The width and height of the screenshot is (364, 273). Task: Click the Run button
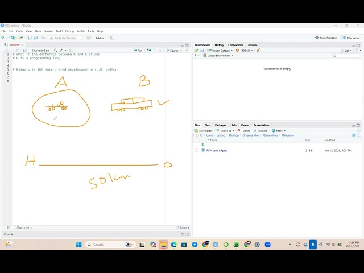point(138,51)
